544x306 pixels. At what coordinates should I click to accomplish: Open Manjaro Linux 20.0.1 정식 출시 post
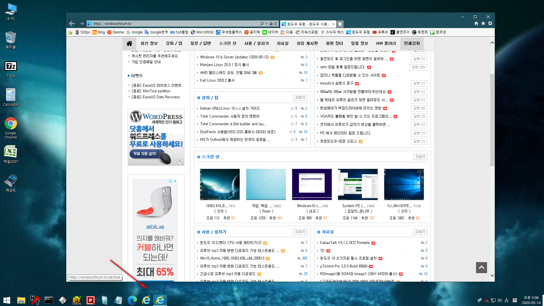[224, 65]
